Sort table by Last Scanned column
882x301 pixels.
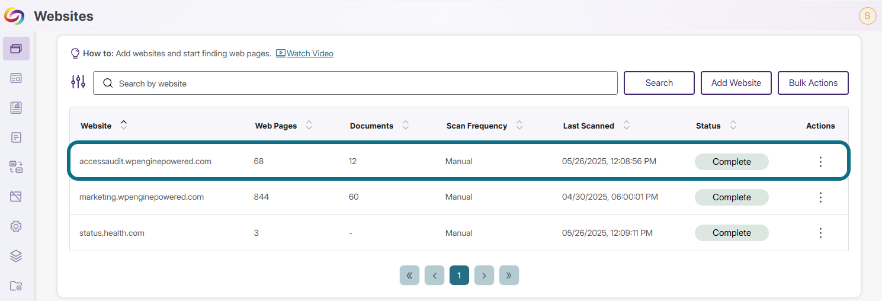(627, 125)
